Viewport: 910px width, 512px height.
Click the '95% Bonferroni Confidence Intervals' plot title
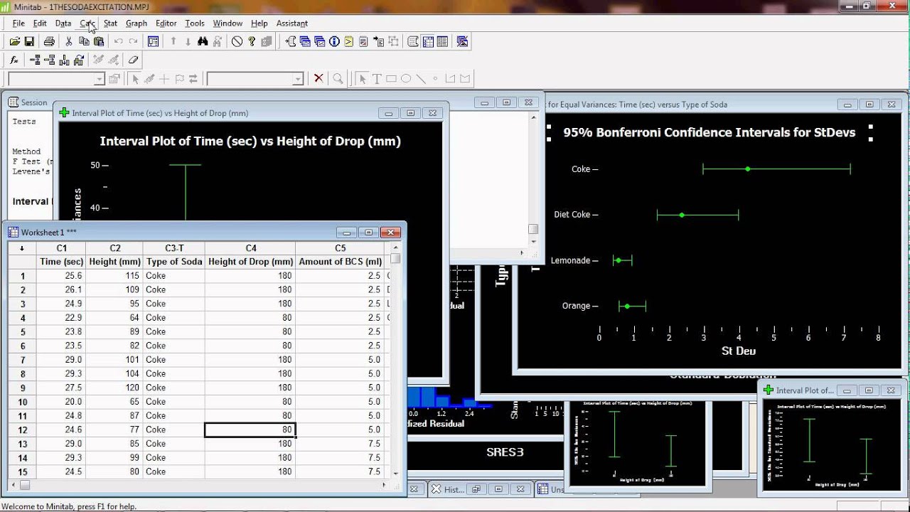click(709, 132)
